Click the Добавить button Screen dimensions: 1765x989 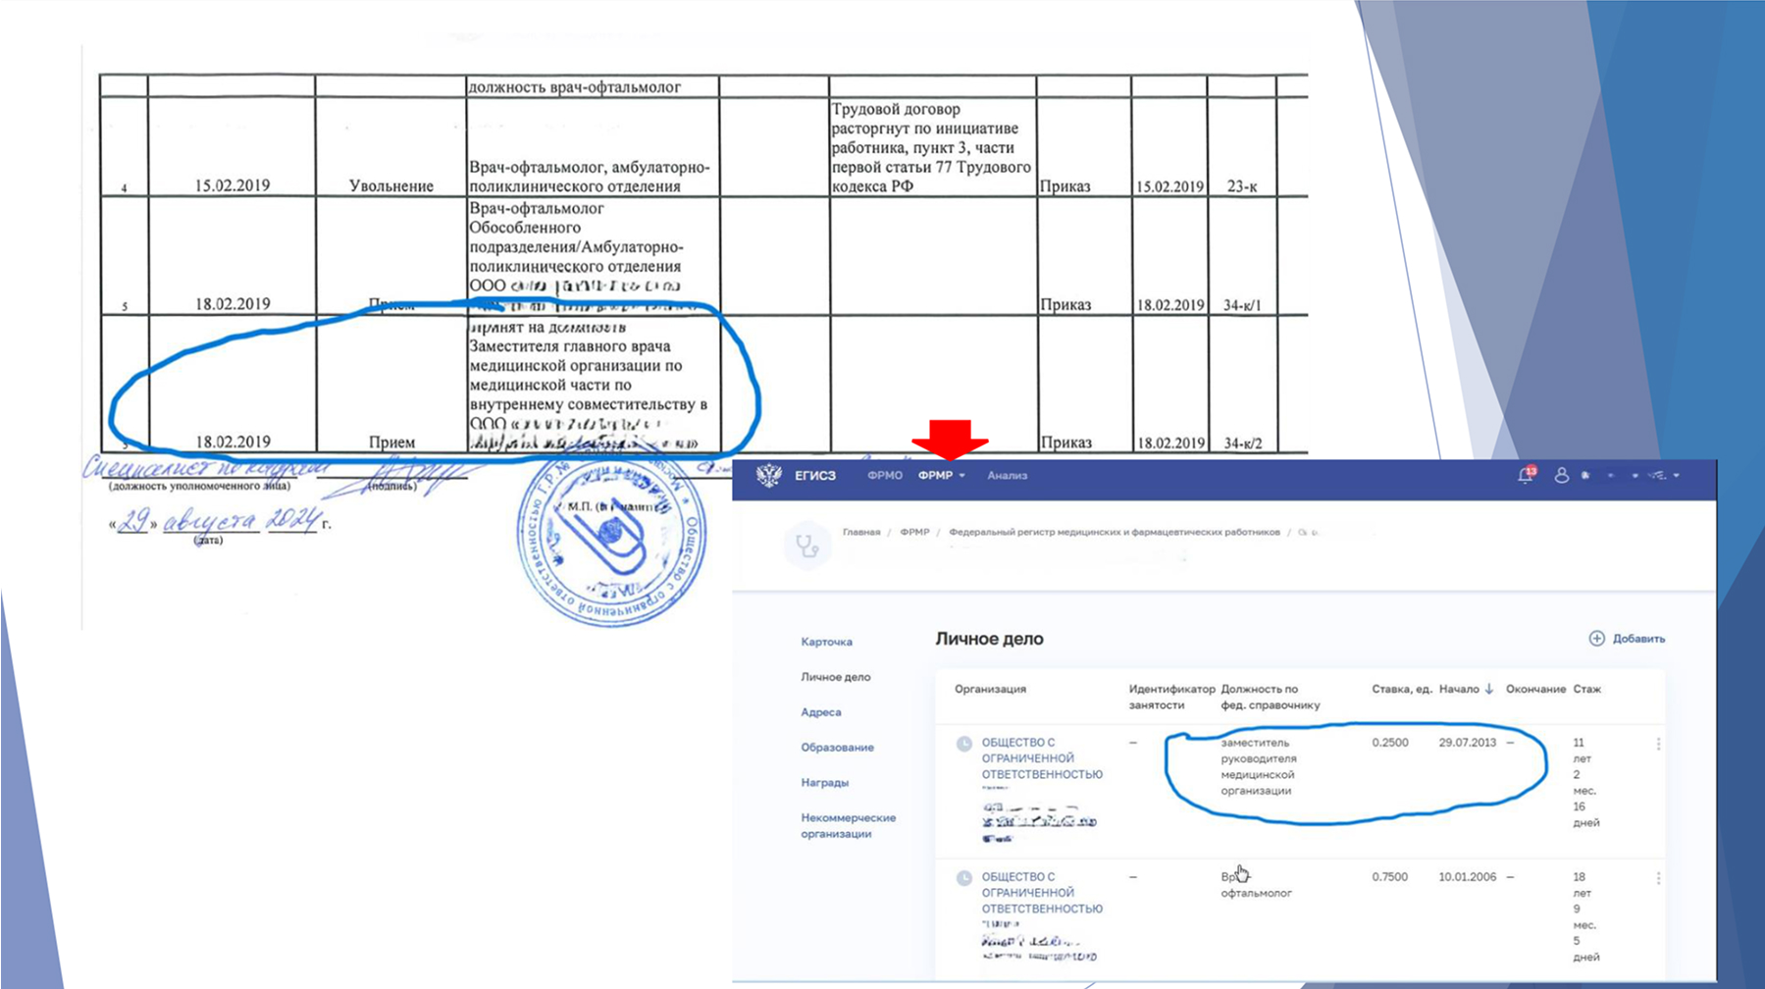[x=1627, y=639]
